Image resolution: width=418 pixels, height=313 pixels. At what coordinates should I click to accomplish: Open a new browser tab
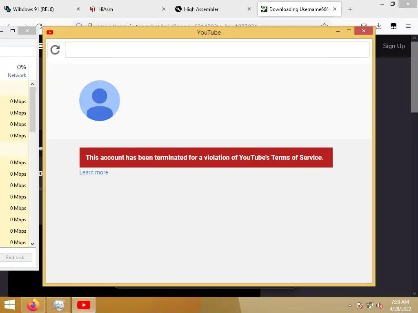350,9
